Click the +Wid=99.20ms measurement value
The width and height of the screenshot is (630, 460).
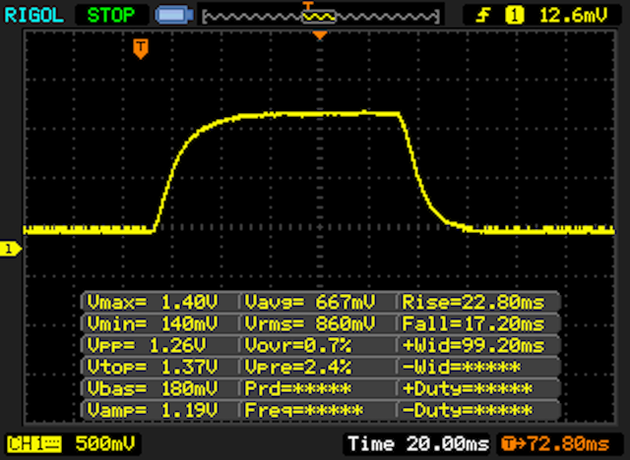478,345
